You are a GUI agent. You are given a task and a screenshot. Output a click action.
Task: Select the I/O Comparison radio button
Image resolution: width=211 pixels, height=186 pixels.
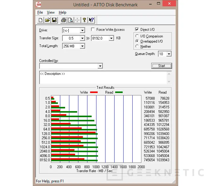coord(137,36)
